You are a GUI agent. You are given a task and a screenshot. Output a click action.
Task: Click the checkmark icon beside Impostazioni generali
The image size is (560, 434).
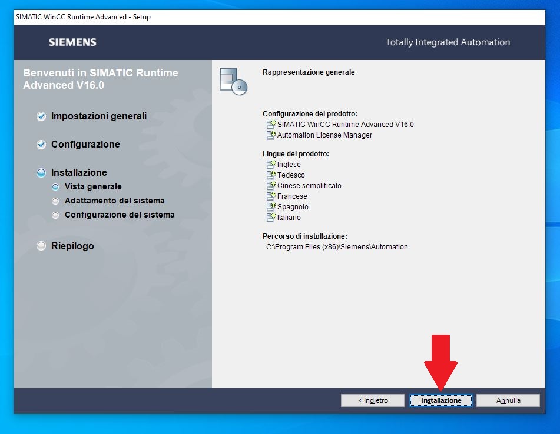coord(41,116)
